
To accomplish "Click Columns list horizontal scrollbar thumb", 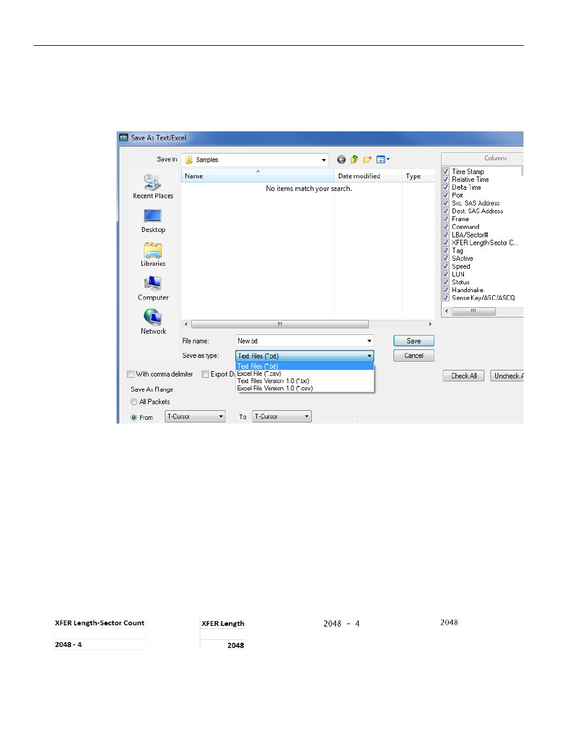I will [474, 311].
